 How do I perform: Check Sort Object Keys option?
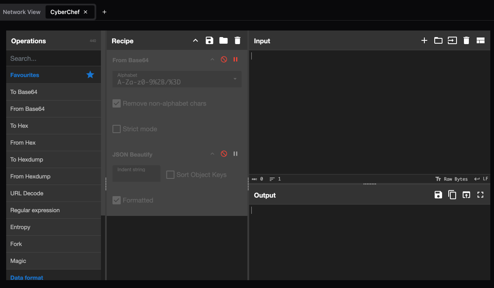tap(170, 175)
